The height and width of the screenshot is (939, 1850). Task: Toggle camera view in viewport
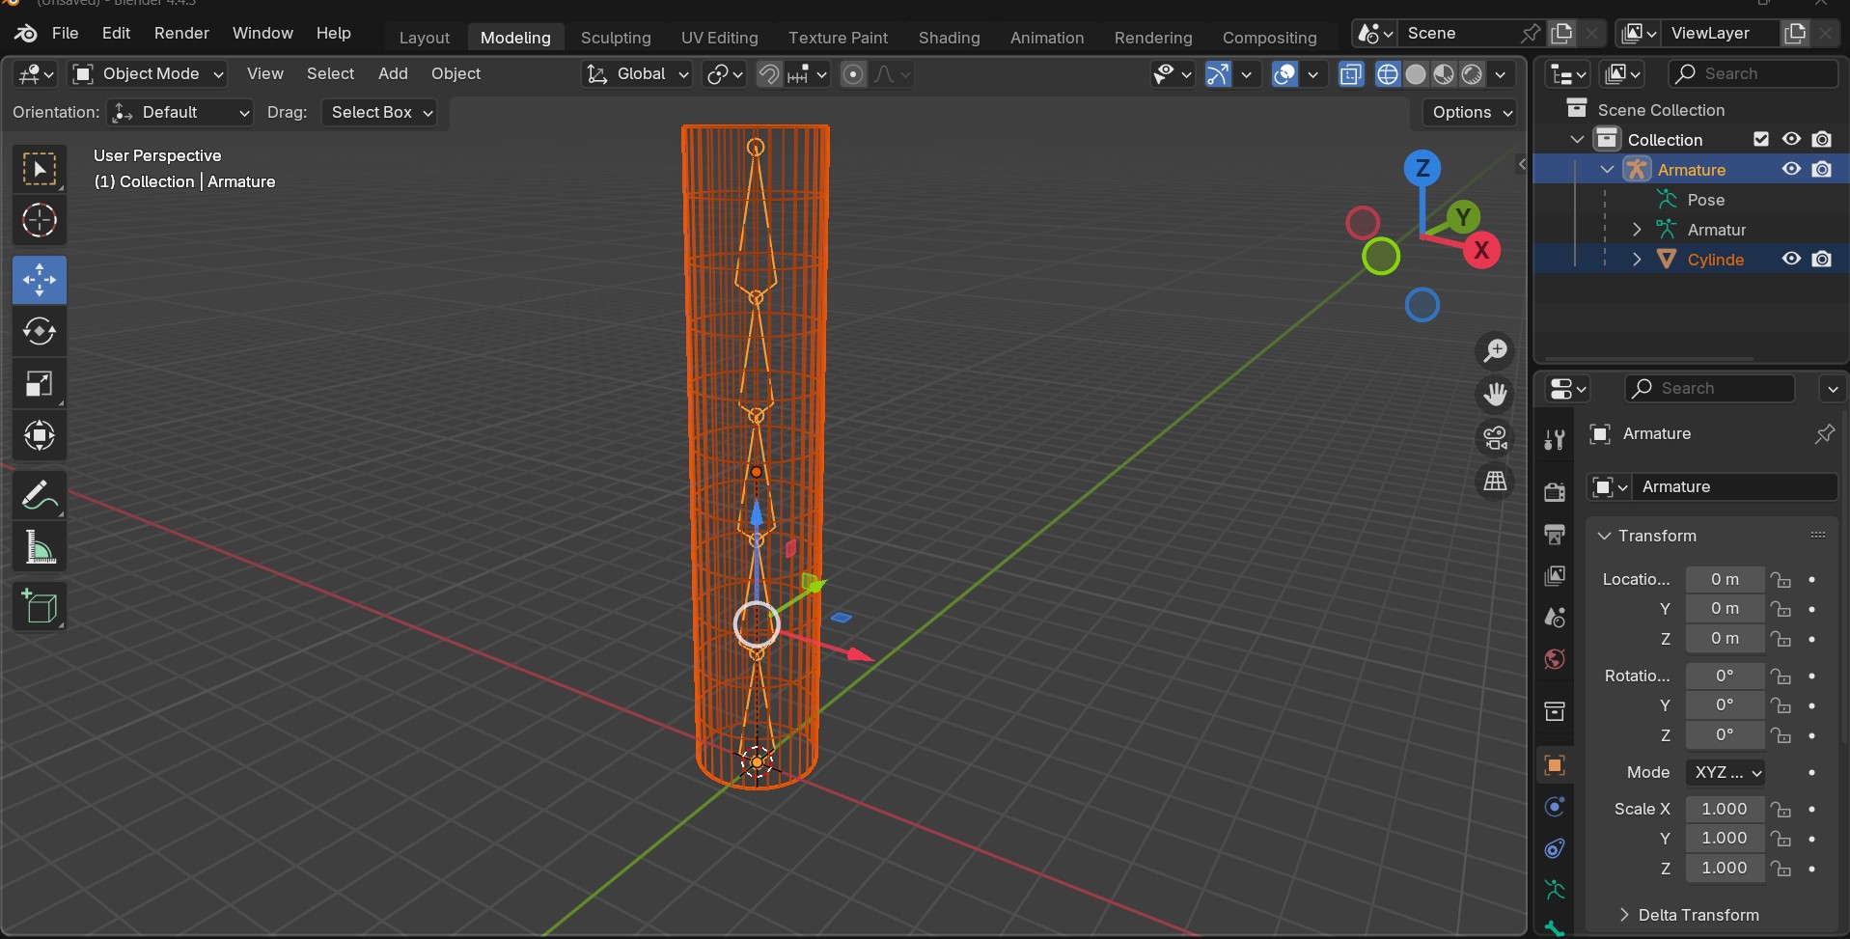coord(1495,438)
